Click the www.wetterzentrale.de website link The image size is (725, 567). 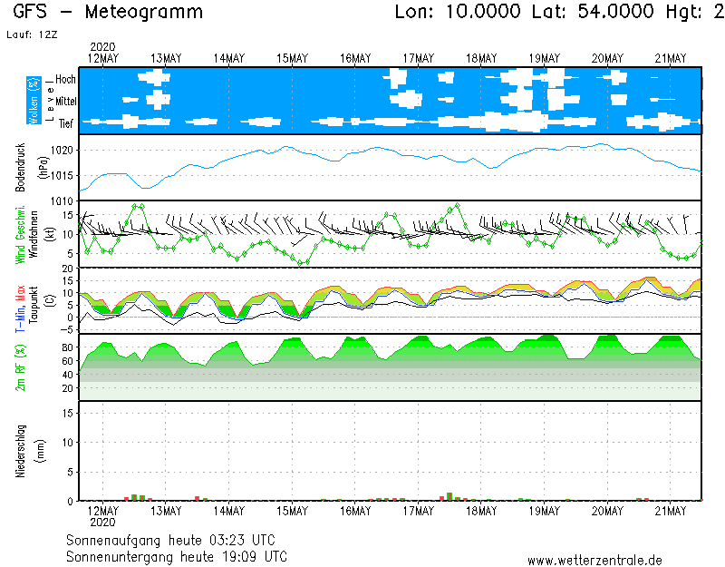tap(594, 560)
